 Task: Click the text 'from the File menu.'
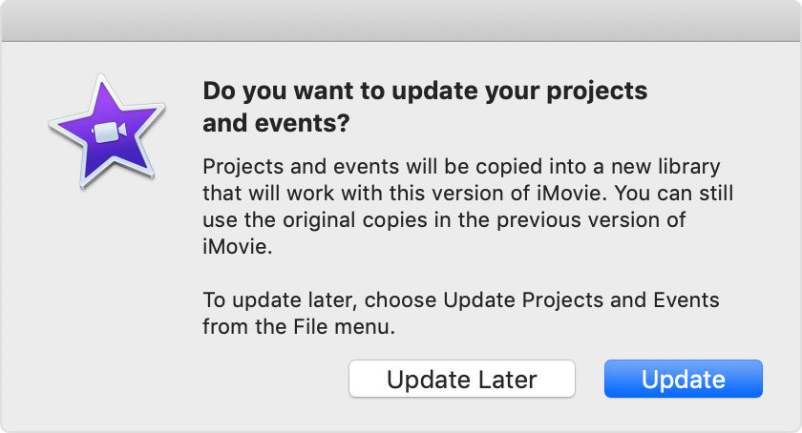pos(299,327)
